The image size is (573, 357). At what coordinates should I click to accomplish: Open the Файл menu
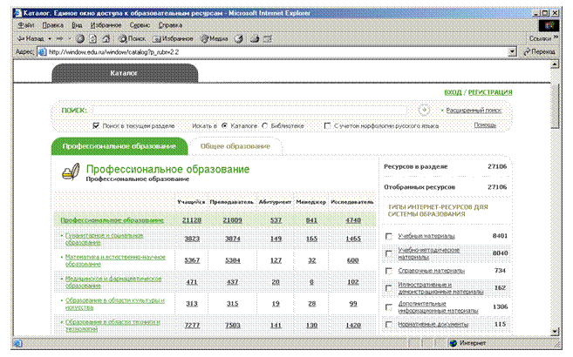[26, 25]
